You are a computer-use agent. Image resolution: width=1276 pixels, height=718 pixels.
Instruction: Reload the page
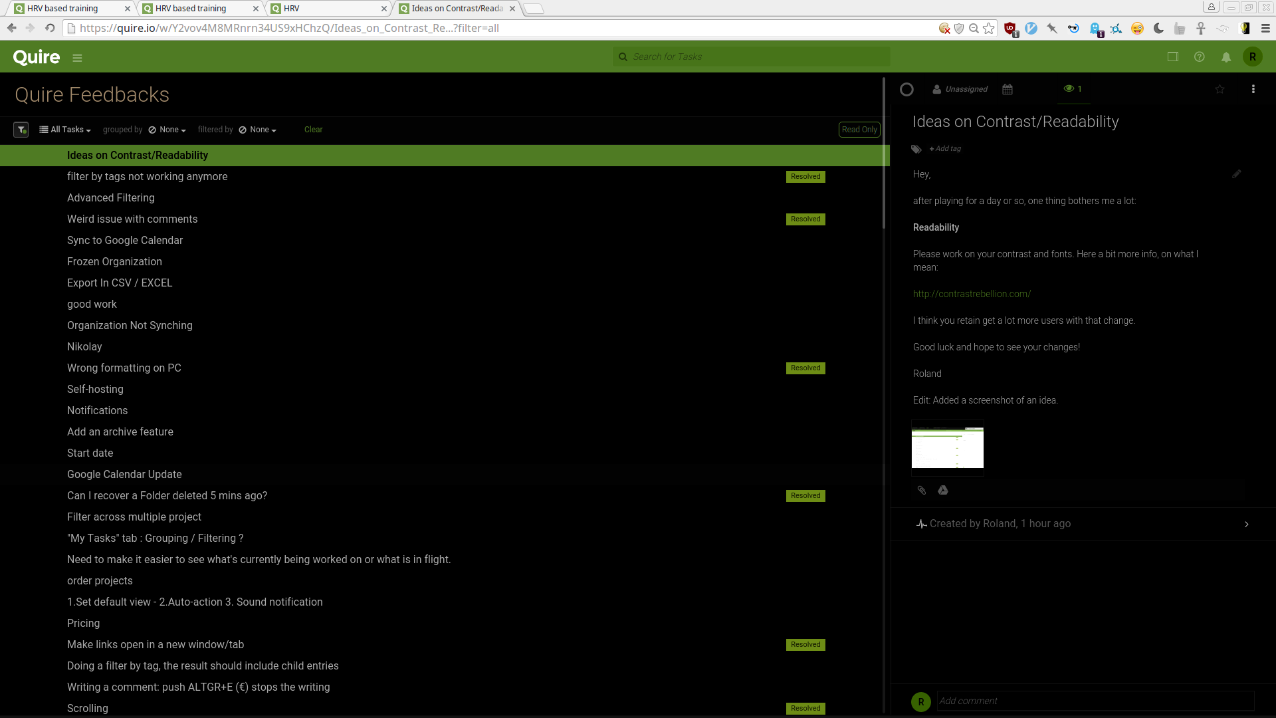[x=50, y=28]
